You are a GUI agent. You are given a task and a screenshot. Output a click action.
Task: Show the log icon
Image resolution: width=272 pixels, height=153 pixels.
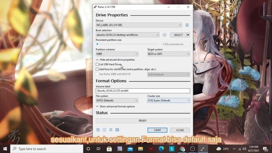click(117, 130)
